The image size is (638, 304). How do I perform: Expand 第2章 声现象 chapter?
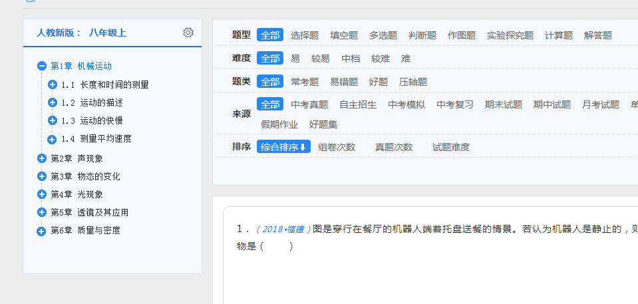(x=42, y=158)
